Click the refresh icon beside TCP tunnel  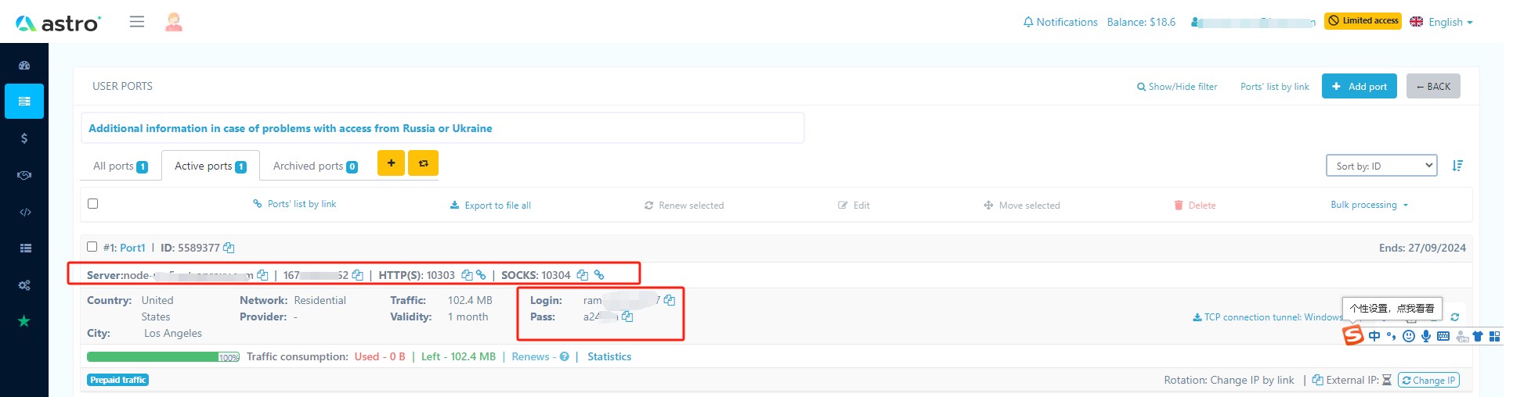tap(1454, 317)
